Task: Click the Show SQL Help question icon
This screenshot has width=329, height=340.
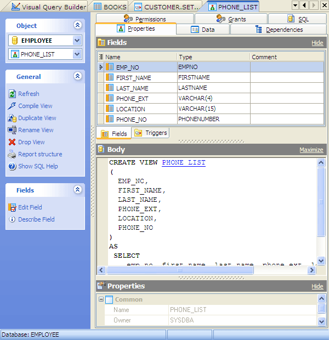Action: 12,166
